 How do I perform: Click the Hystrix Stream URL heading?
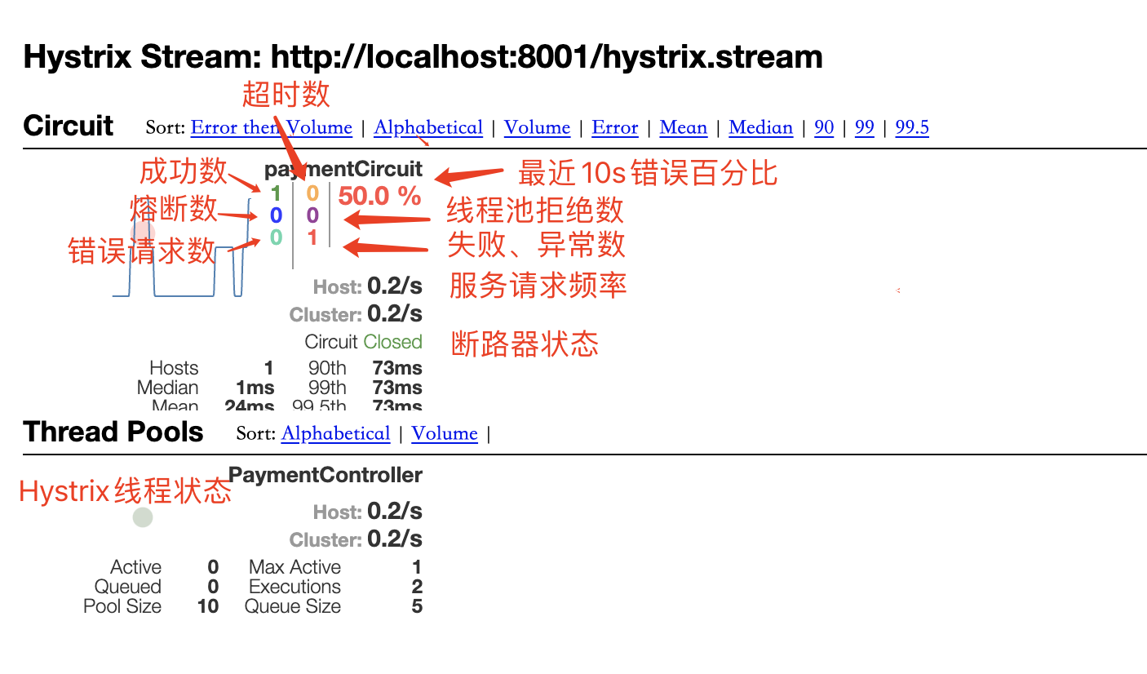point(423,57)
